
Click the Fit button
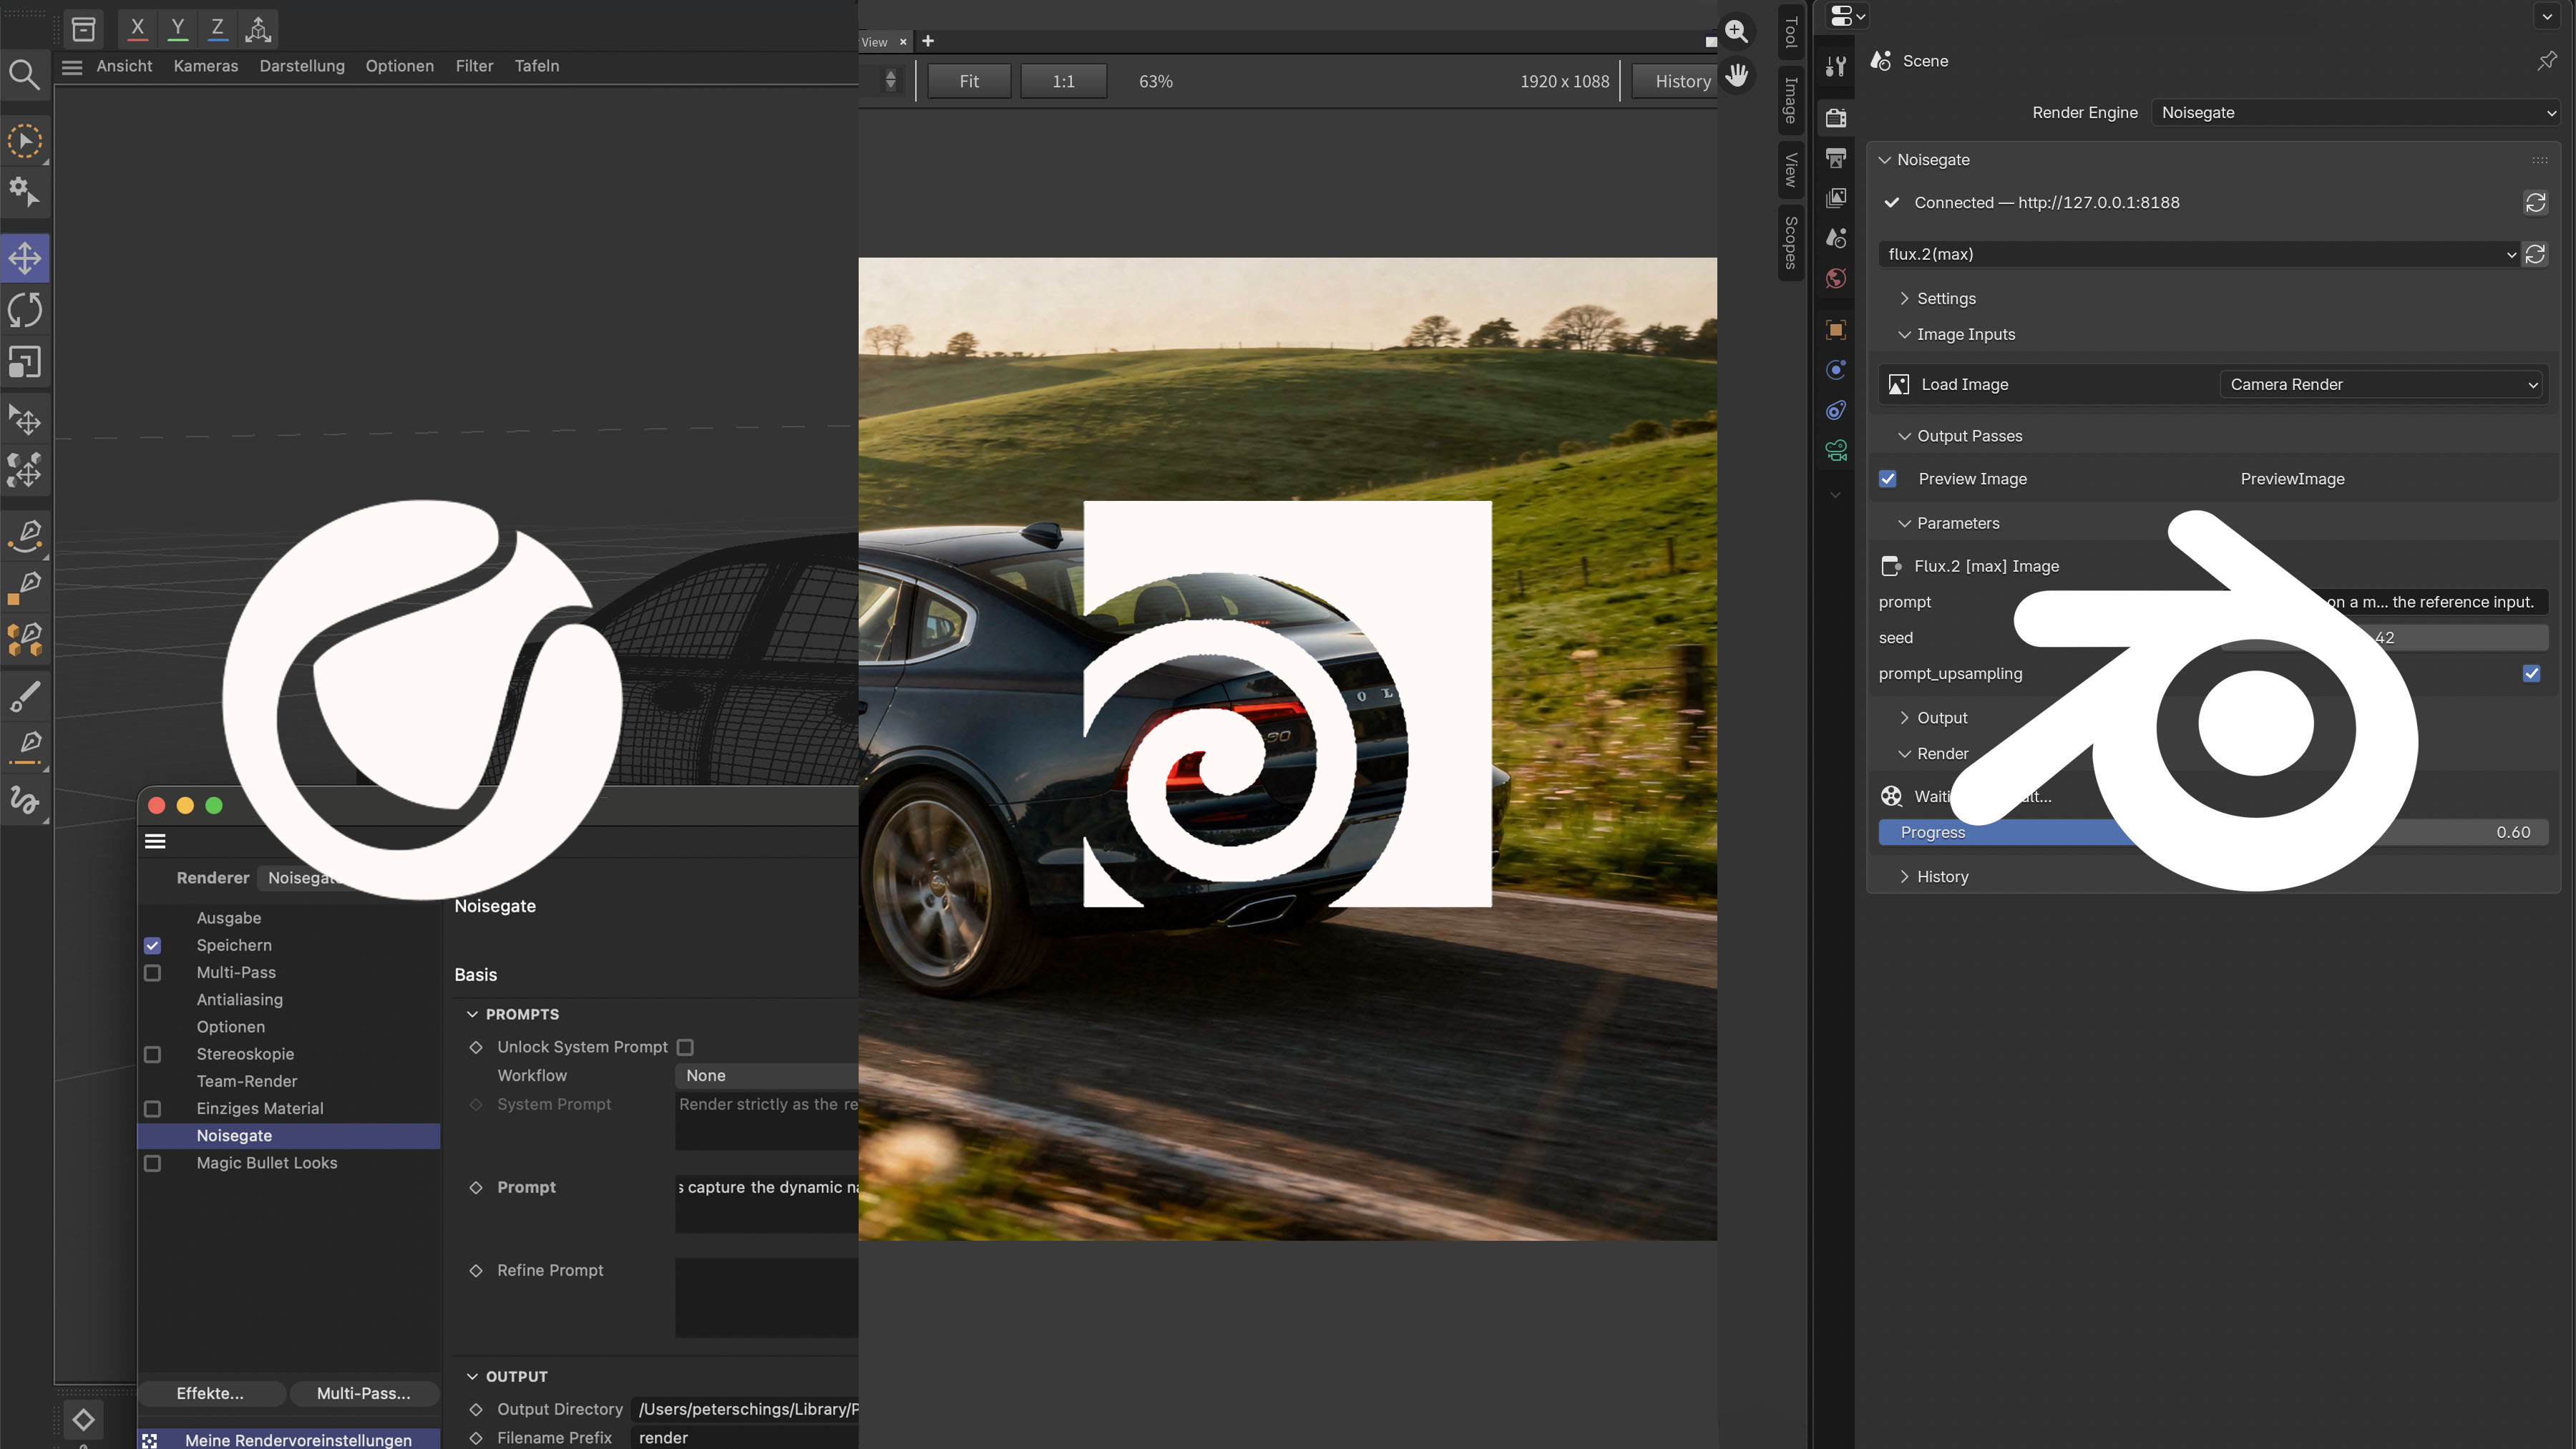click(x=968, y=81)
